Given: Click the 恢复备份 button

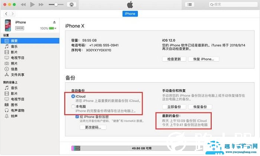Looking at the screenshot, I should pyautogui.click(x=200, y=107).
